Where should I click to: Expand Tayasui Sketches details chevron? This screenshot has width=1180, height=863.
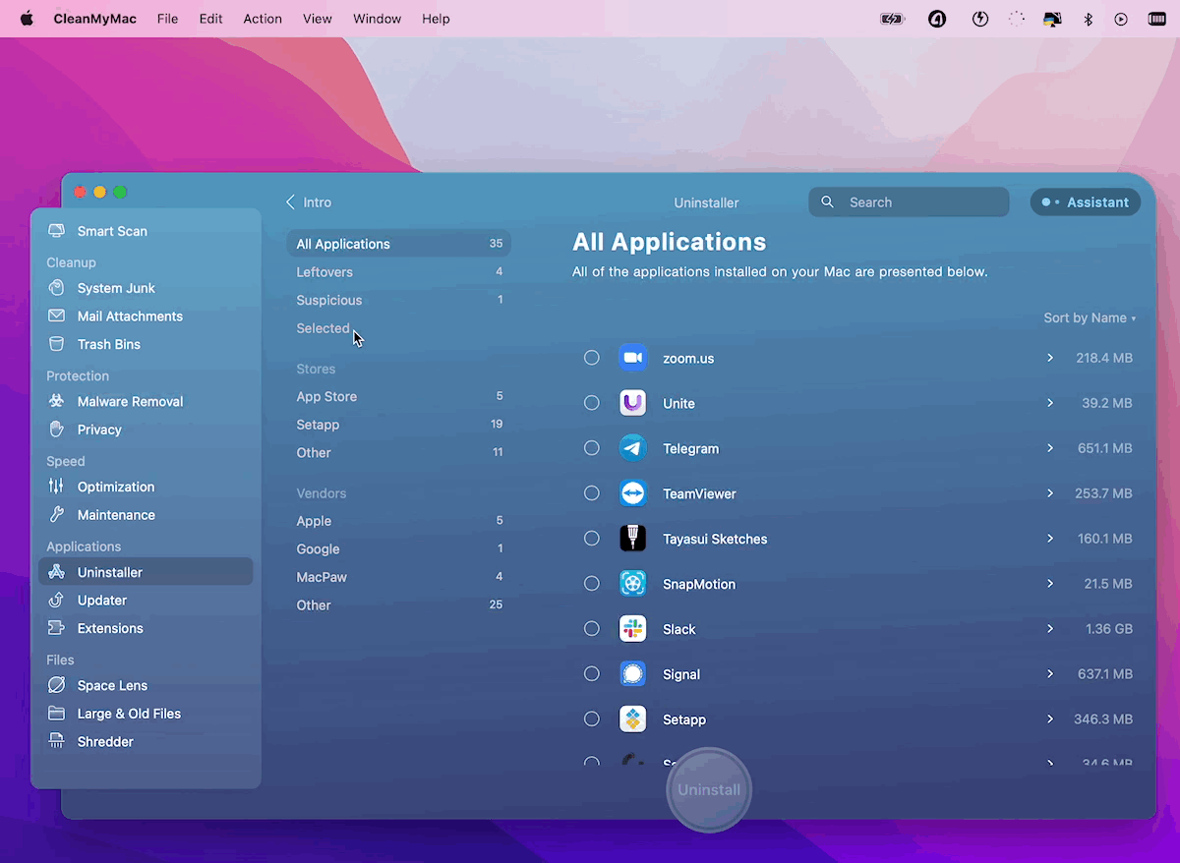click(x=1050, y=539)
